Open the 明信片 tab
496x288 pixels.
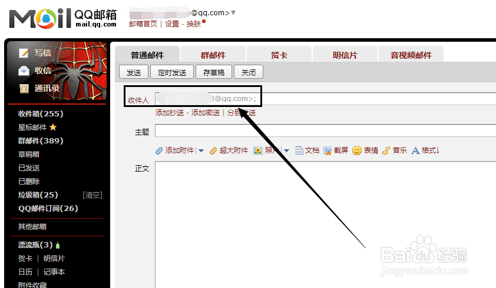pyautogui.click(x=345, y=55)
